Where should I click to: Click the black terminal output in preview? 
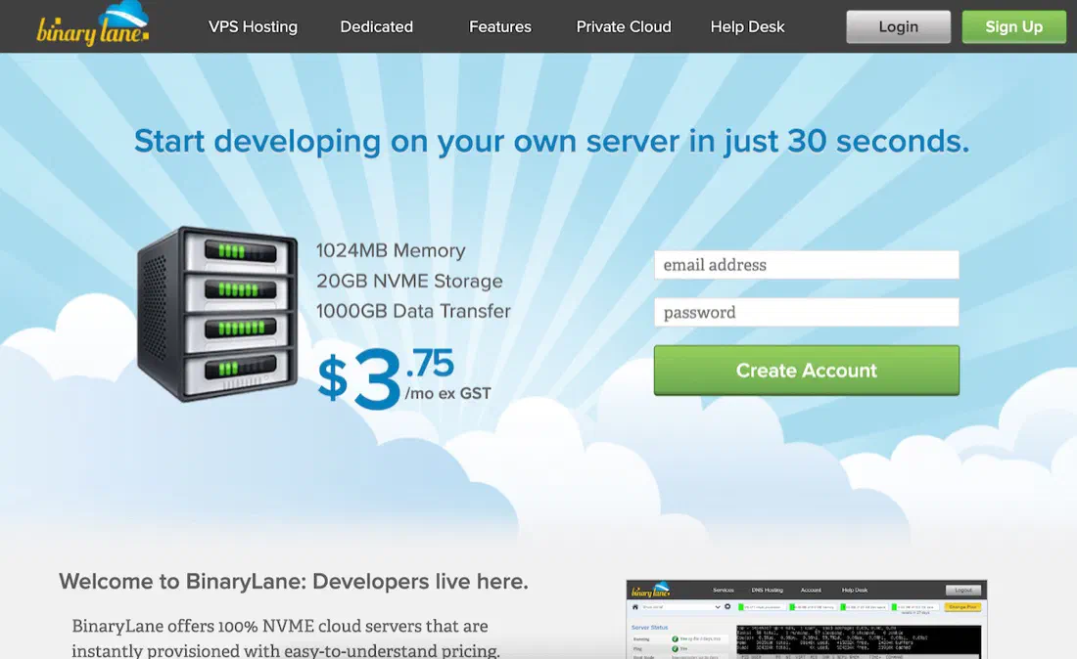pyautogui.click(x=859, y=641)
